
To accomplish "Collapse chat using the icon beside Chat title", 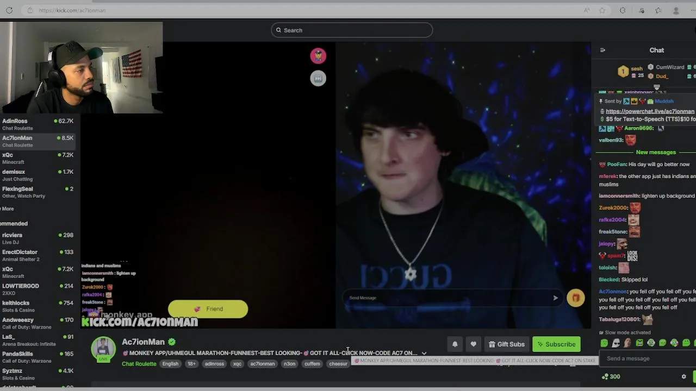I will 602,50.
